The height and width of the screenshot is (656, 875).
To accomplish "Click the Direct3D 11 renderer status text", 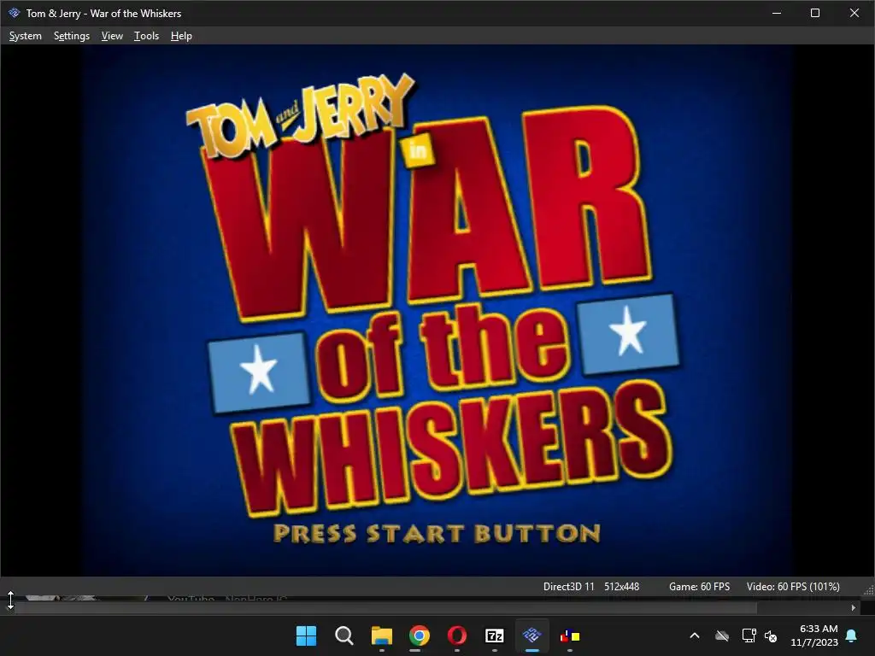I will (568, 586).
